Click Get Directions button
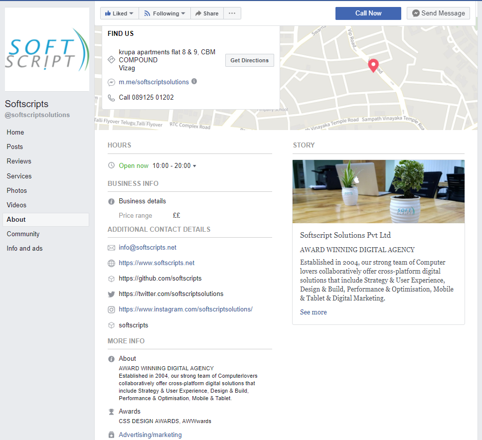The image size is (482, 440). pos(250,60)
